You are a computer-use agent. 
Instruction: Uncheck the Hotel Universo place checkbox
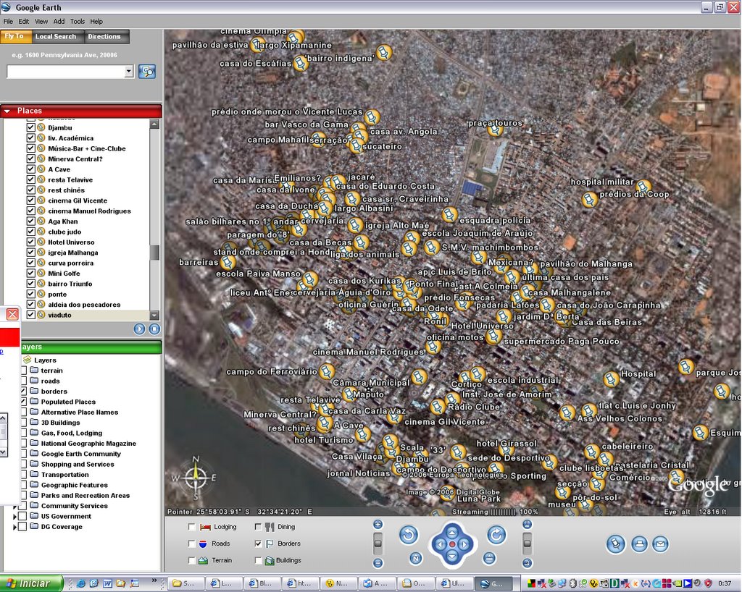pyautogui.click(x=30, y=242)
